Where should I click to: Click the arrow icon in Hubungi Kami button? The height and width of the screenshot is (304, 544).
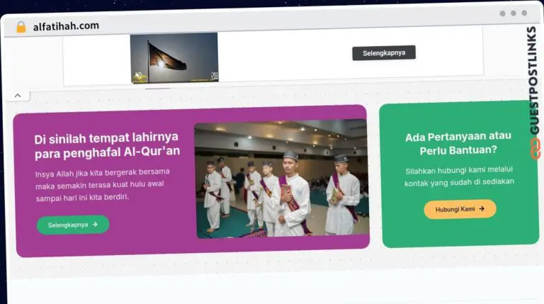point(482,209)
